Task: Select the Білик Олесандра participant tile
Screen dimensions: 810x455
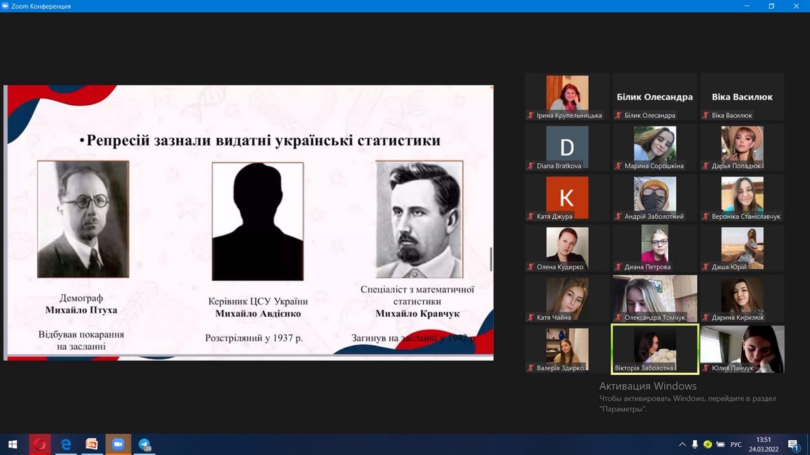Action: [654, 96]
